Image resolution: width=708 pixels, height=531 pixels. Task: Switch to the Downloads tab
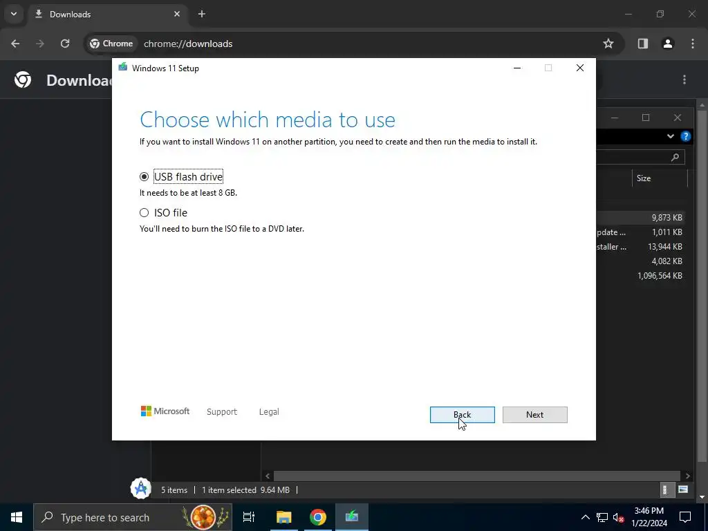click(x=109, y=14)
